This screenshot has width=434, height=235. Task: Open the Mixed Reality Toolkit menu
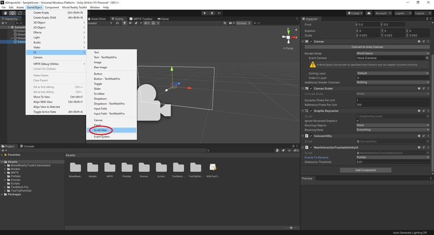pos(75,7)
